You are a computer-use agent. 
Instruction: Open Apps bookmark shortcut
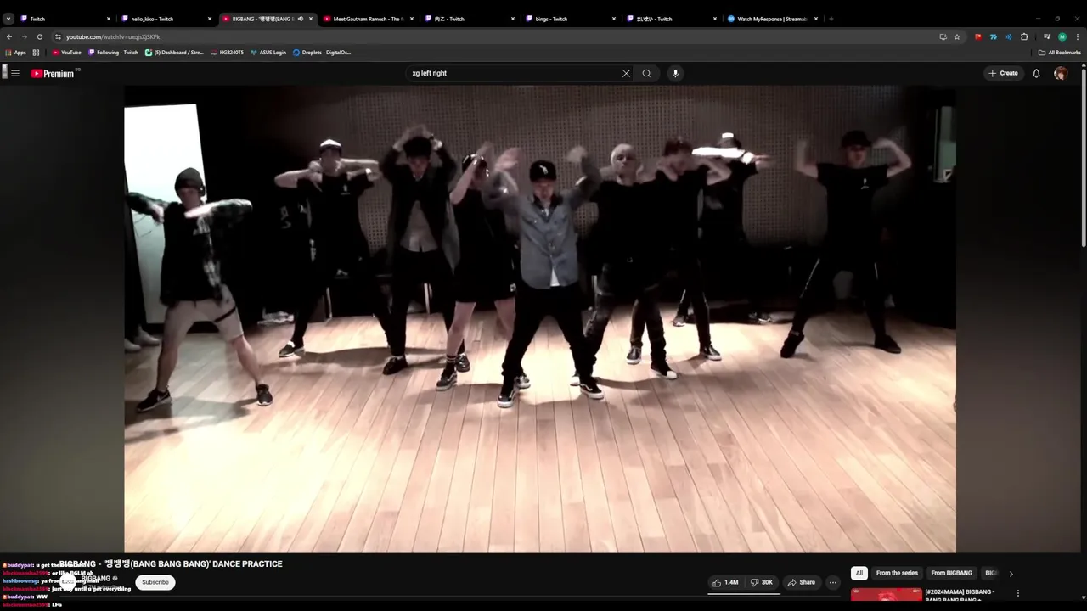[x=16, y=53]
